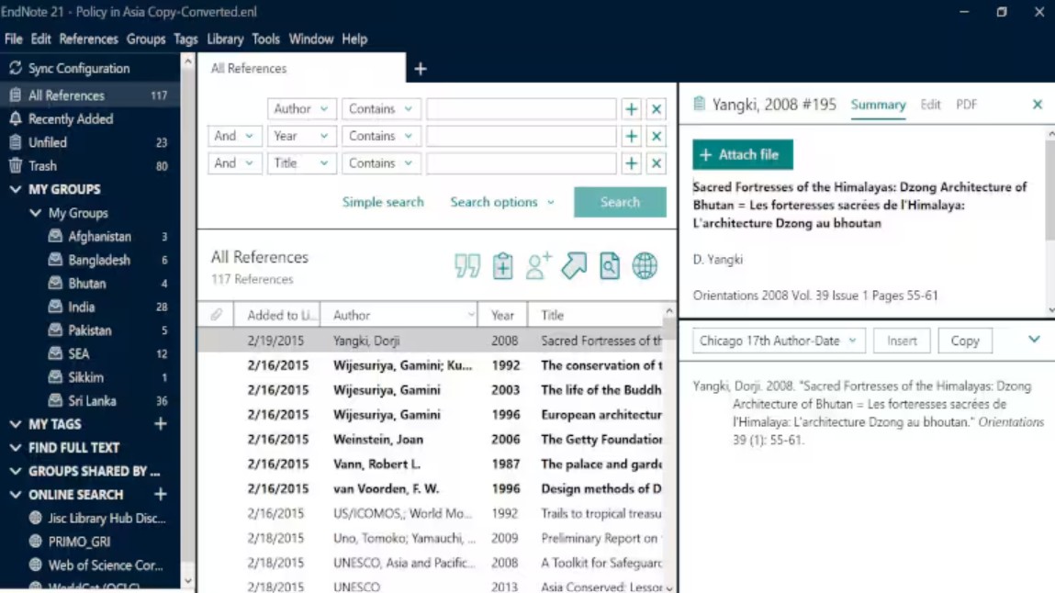Switch to the Edit tab
The height and width of the screenshot is (593, 1055).
[x=930, y=105]
